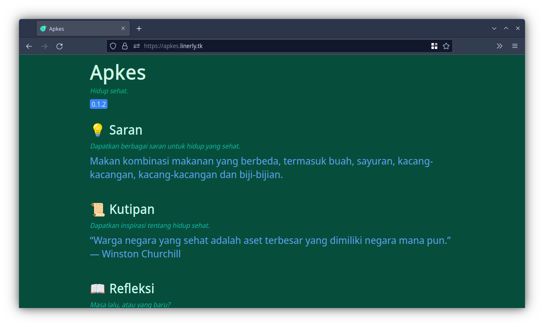This screenshot has width=544, height=327.
Task: Click the Apkes tab favicon
Action: [x=43, y=29]
